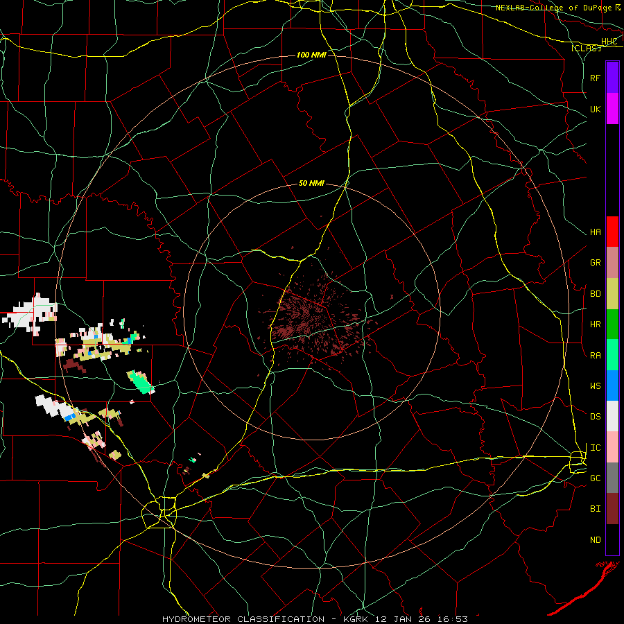This screenshot has height=624, width=624.
Task: Click the WS blue legend swatch
Action: point(612,385)
